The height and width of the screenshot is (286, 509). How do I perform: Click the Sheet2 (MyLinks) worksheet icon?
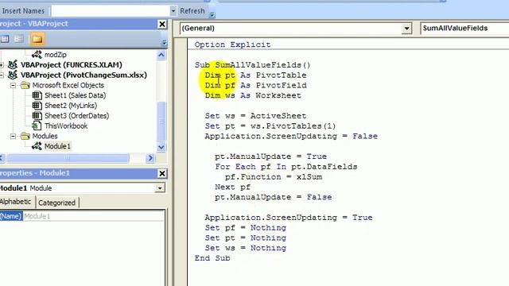point(37,106)
